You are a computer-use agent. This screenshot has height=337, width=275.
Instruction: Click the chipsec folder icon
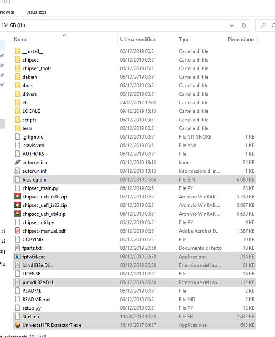[18, 60]
